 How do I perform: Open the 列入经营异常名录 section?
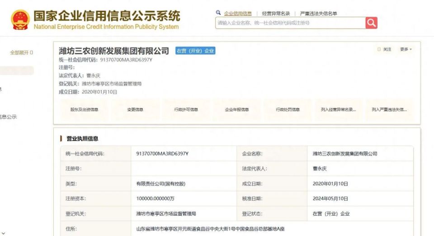coord(338,109)
